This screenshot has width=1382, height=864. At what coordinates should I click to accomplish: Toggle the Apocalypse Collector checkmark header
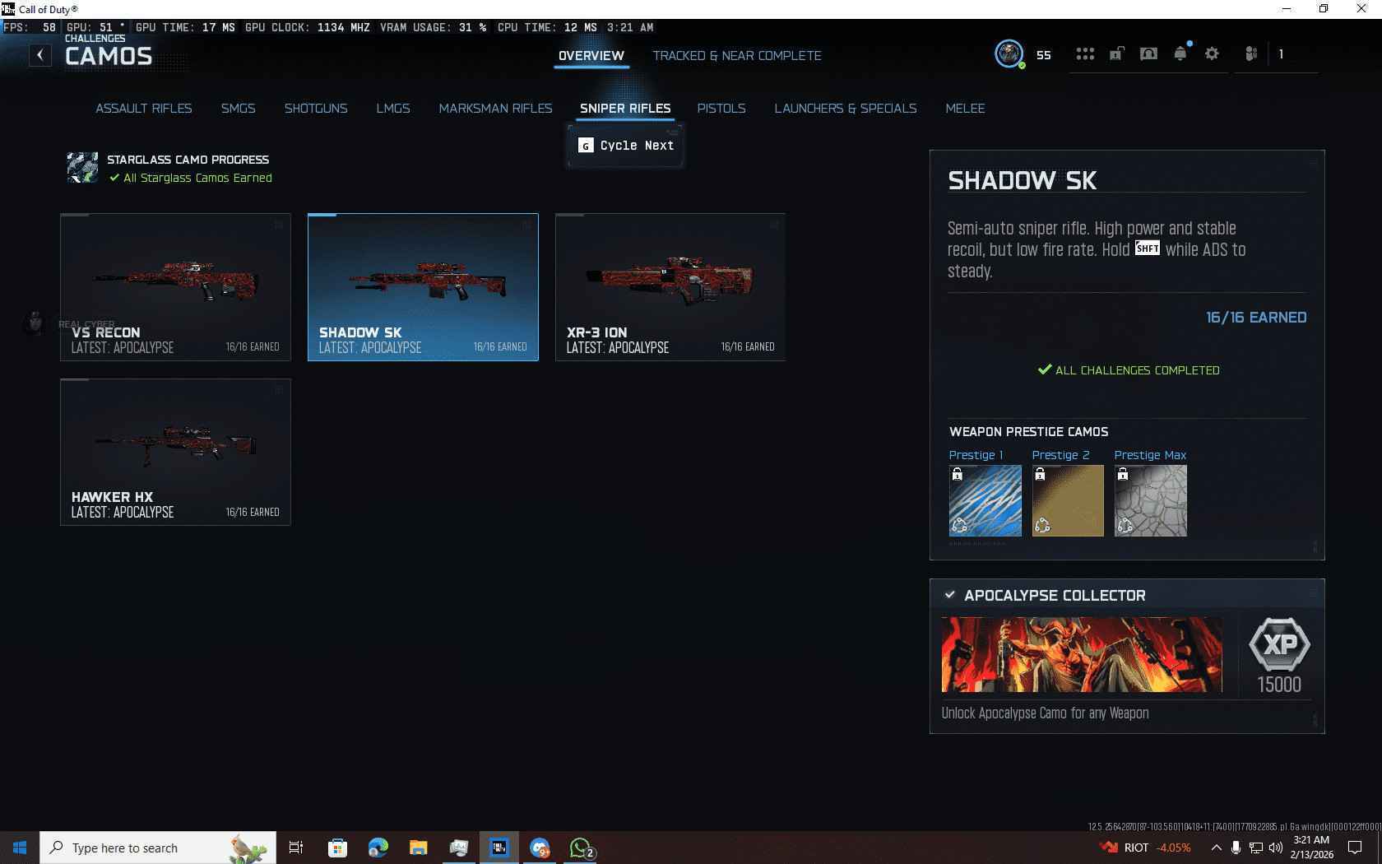tap(950, 595)
